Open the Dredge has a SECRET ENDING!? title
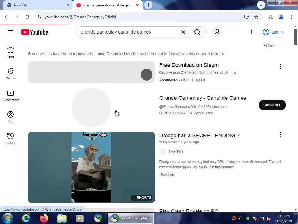The height and width of the screenshot is (224, 298). click(199, 135)
